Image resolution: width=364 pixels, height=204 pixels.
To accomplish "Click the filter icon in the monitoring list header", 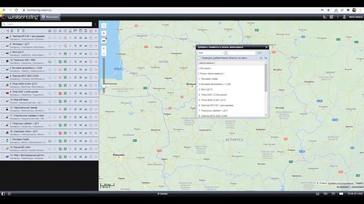I will 18,31.
